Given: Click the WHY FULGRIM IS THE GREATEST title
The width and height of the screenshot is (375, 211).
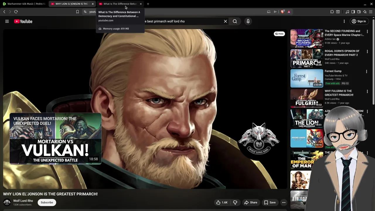Looking at the screenshot, I should (339, 93).
